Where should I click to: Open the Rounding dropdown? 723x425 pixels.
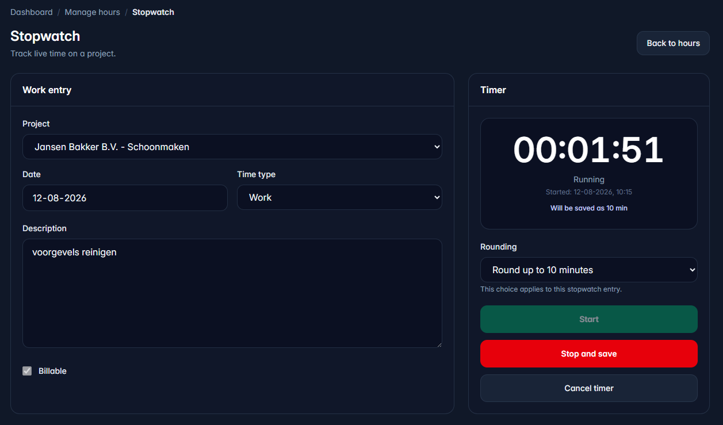[x=588, y=270]
